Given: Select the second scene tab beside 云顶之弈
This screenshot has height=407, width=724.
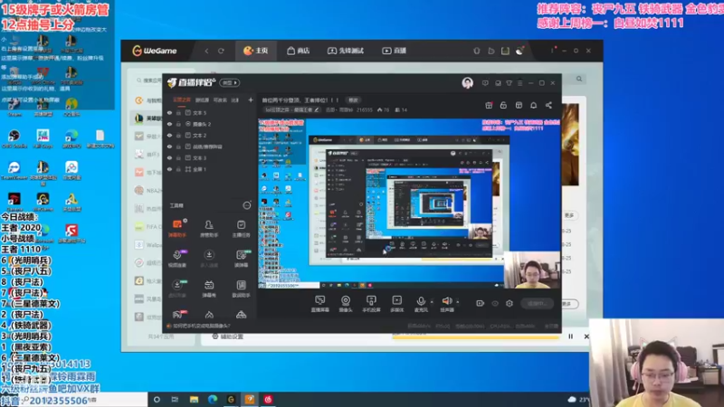Looking at the screenshot, I should coord(202,100).
